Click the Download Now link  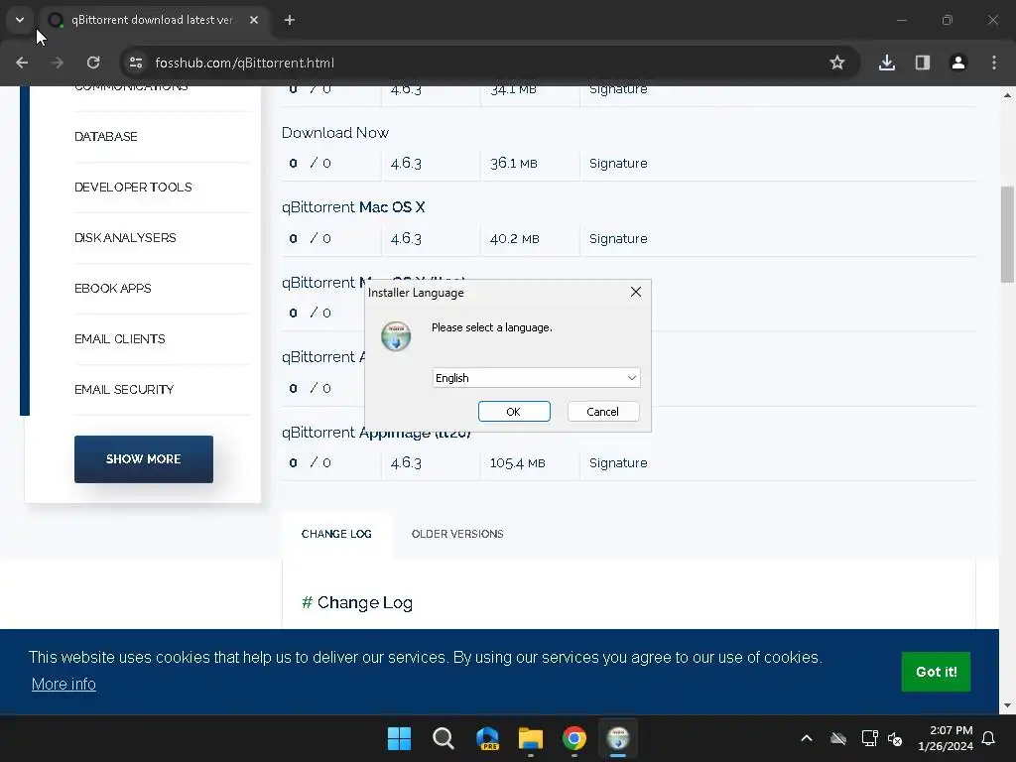335,133
